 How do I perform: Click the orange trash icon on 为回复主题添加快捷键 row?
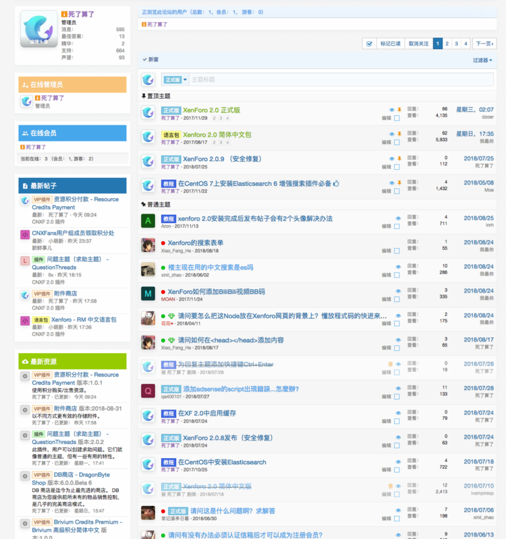point(391,364)
